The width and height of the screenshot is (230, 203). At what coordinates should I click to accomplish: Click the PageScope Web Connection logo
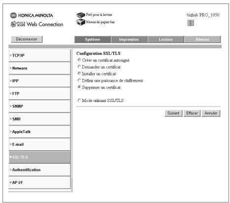point(37,24)
